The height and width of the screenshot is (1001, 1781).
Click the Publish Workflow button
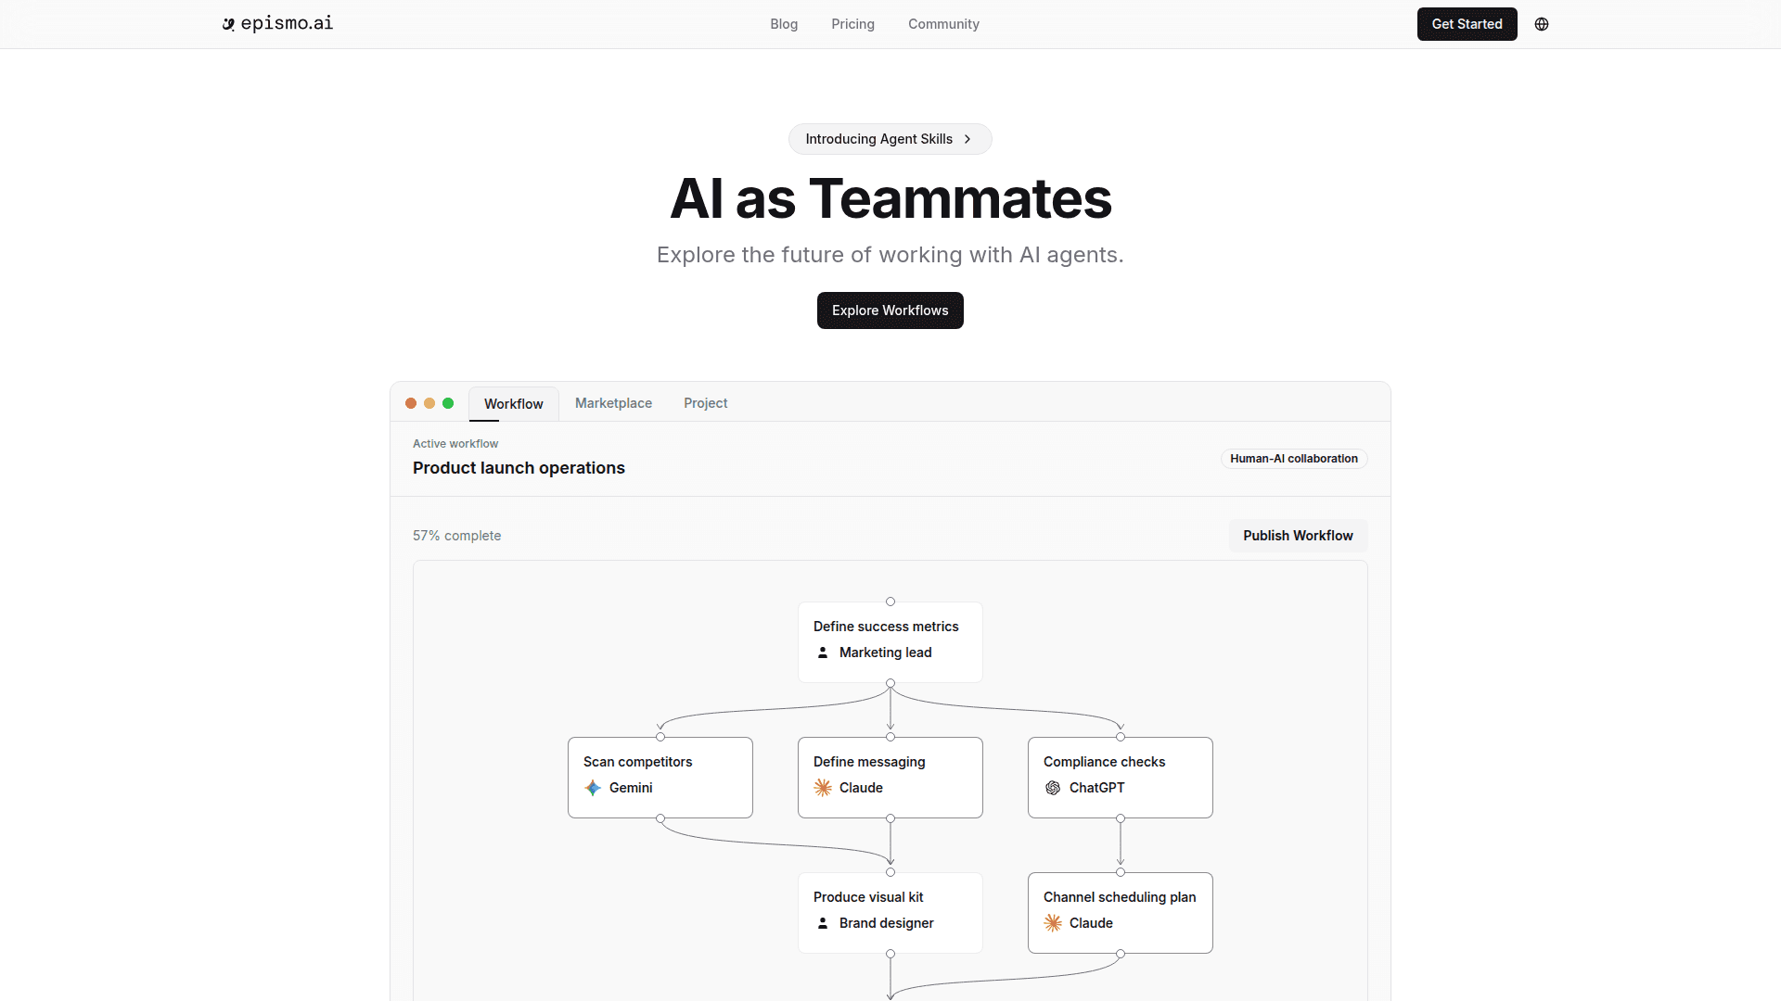pyautogui.click(x=1298, y=536)
